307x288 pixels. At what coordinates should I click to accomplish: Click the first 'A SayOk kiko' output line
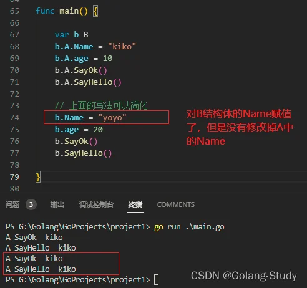pyautogui.click(x=34, y=238)
